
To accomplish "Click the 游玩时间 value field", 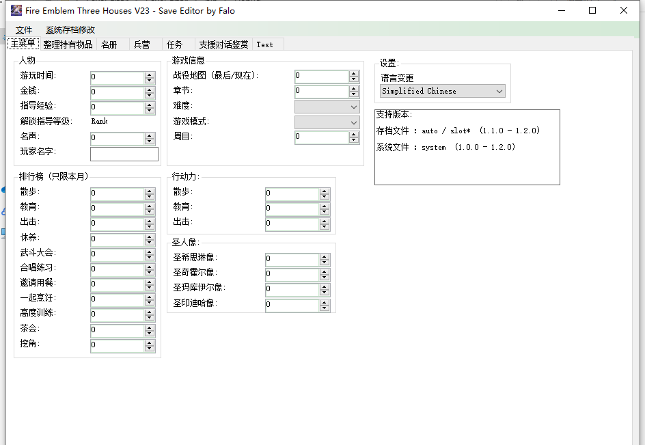I will click(118, 77).
